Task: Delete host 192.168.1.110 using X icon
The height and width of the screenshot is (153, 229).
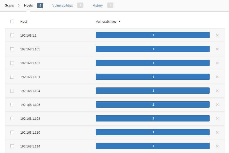Action: tap(217, 132)
